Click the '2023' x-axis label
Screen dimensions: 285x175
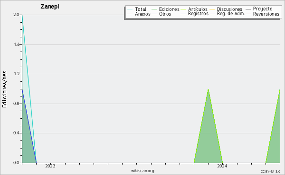coord(50,166)
